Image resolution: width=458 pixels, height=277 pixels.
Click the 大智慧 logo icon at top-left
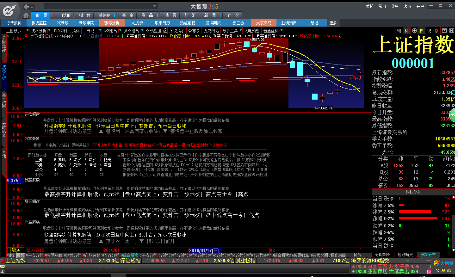click(x=9, y=11)
